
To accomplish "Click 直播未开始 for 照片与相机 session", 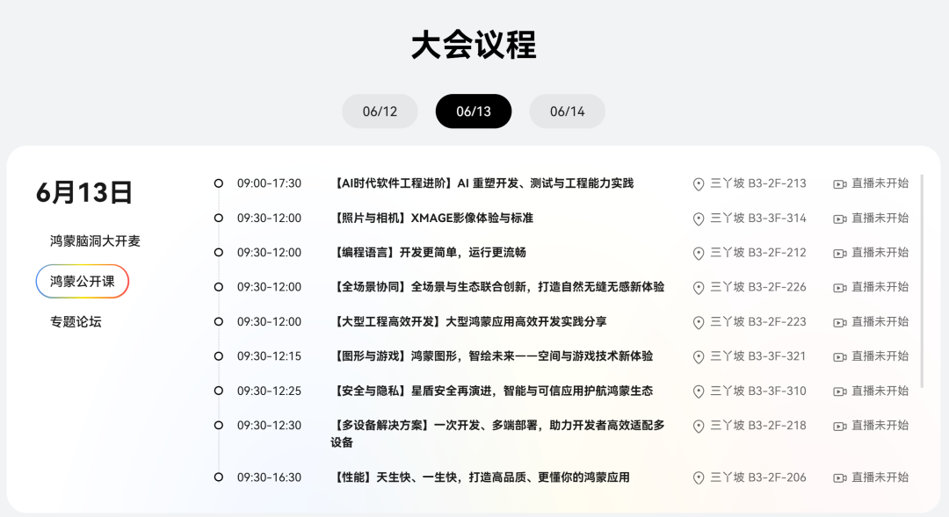I will 880,218.
